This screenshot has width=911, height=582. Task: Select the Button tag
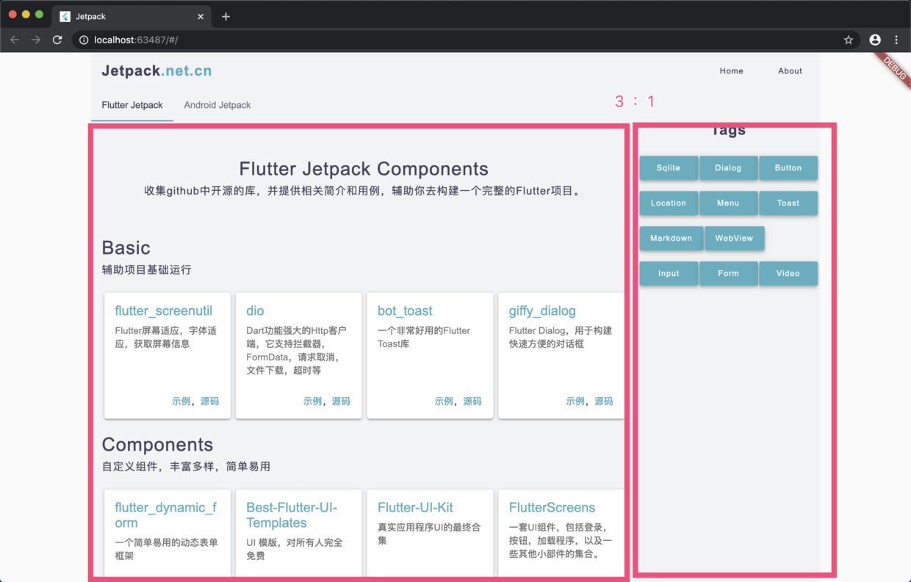788,168
